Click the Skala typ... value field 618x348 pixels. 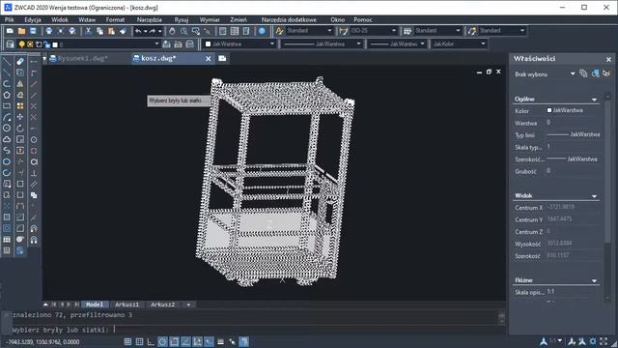[x=574, y=147]
